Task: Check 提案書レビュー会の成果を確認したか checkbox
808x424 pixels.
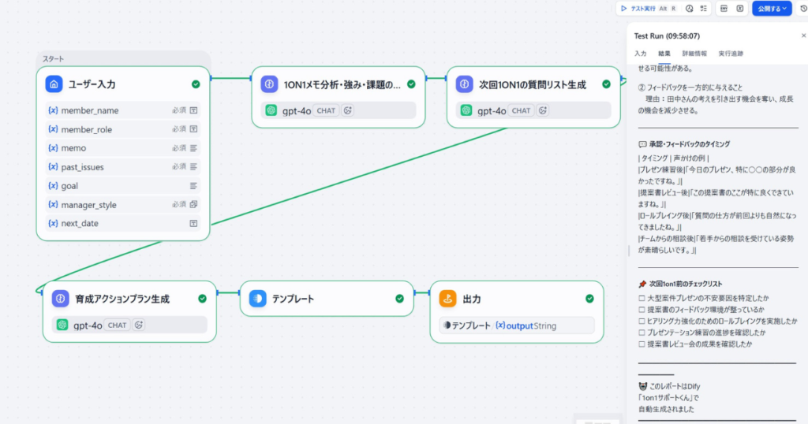Action: pyautogui.click(x=642, y=344)
